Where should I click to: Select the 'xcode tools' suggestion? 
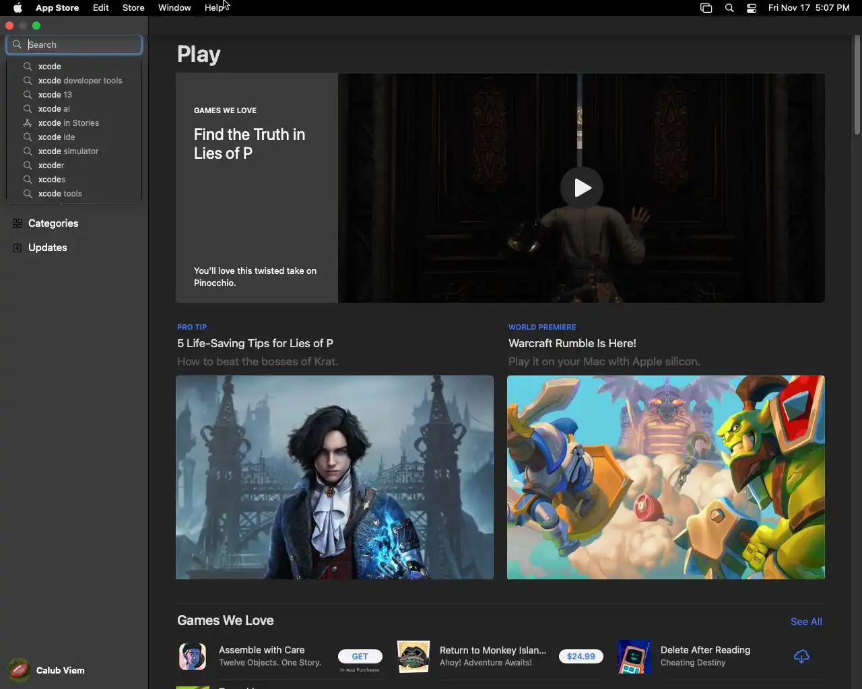point(74,194)
